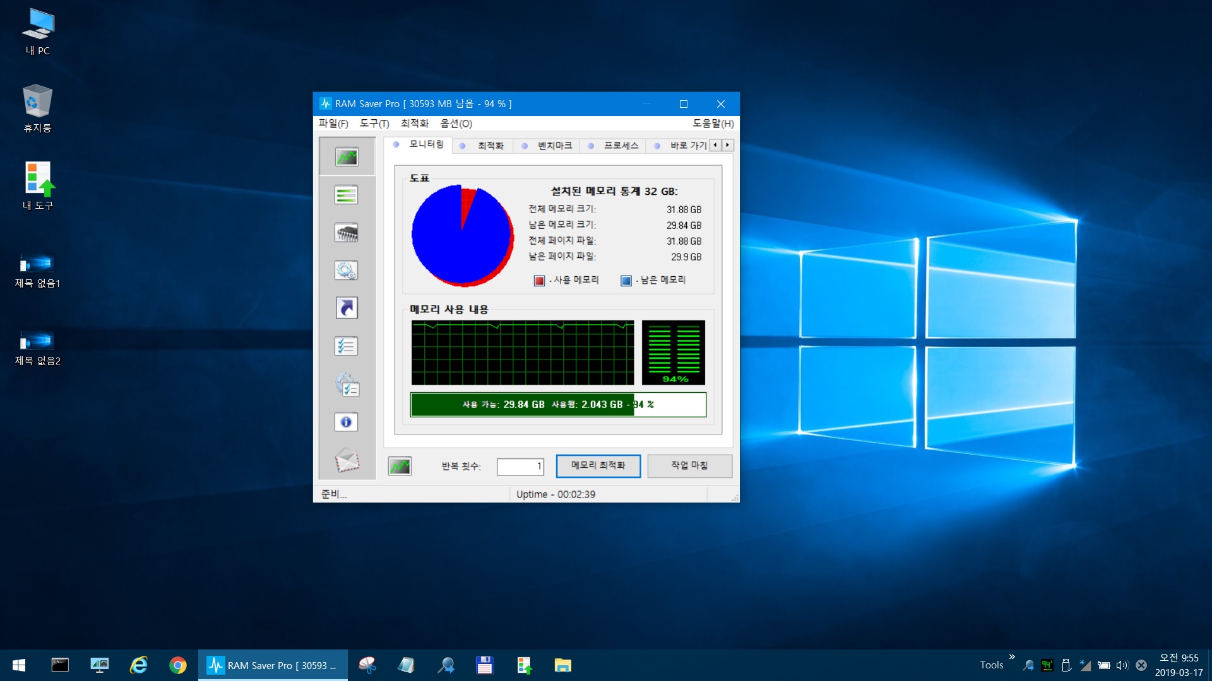The image size is (1212, 681).
Task: Open the mail envelope sidebar icon
Action: pyautogui.click(x=347, y=460)
